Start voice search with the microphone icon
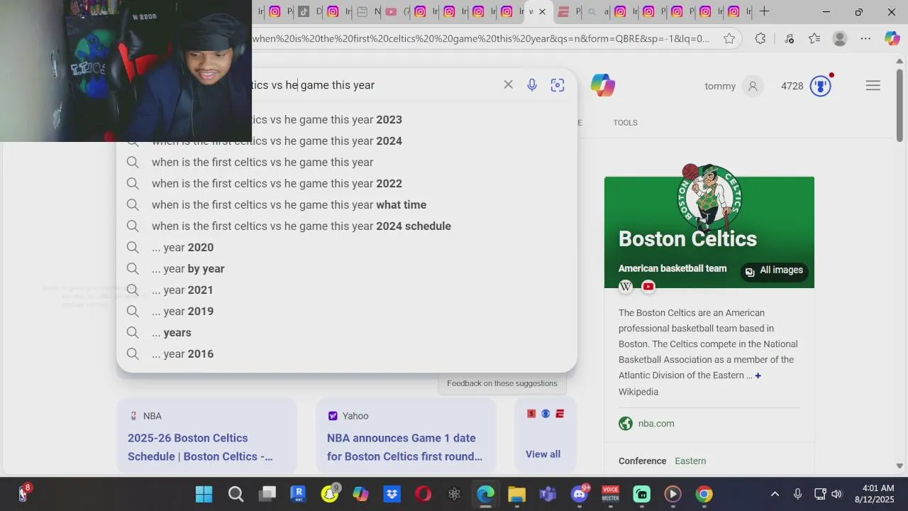Viewport: 908px width, 511px height. [x=532, y=85]
